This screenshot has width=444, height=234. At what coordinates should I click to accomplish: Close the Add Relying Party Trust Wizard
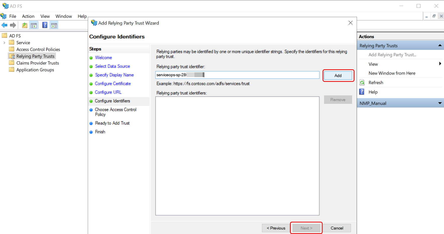pos(350,23)
